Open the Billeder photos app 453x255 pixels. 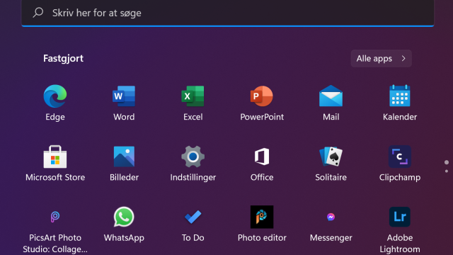tap(124, 157)
